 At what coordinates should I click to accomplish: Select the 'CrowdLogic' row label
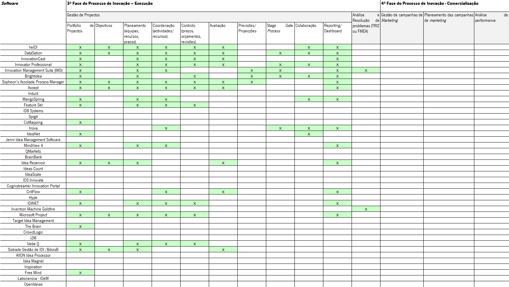point(33,232)
